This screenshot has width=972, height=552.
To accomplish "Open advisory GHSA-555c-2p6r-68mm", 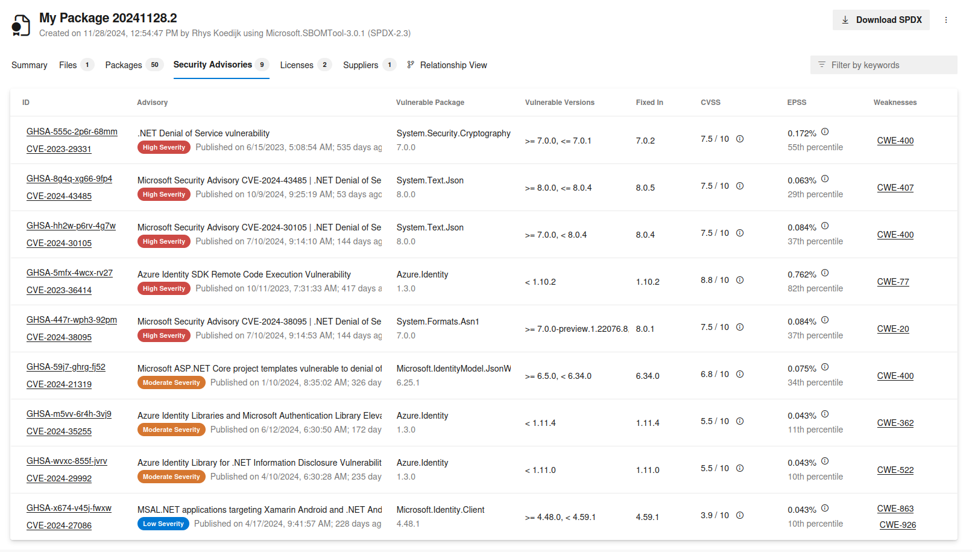I will click(72, 132).
